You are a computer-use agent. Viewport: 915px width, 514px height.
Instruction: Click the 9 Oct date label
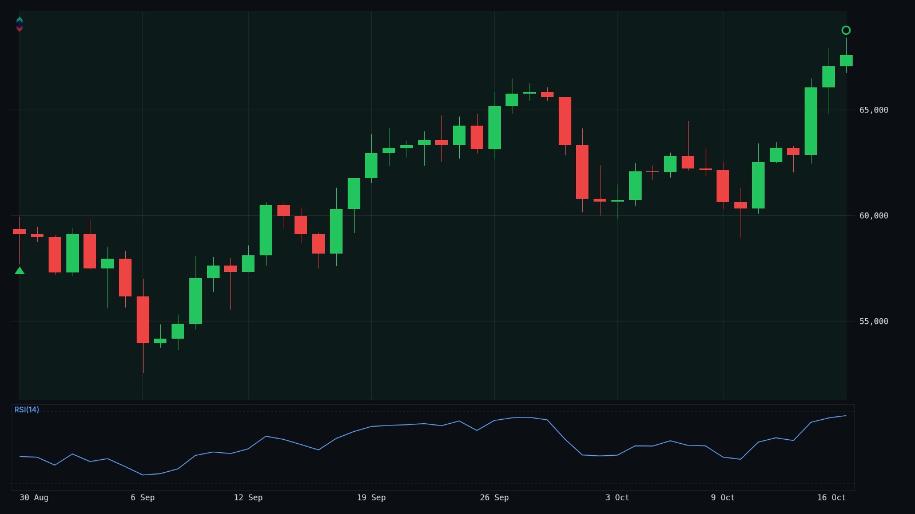click(723, 497)
